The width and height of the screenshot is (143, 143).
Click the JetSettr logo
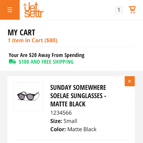coord(33,10)
